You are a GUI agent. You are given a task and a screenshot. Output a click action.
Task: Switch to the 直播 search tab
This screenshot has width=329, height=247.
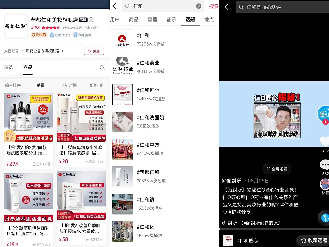pos(152,19)
